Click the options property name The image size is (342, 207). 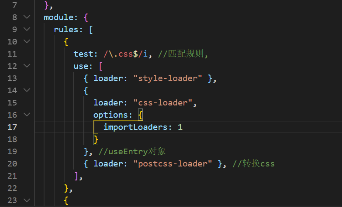(111, 115)
